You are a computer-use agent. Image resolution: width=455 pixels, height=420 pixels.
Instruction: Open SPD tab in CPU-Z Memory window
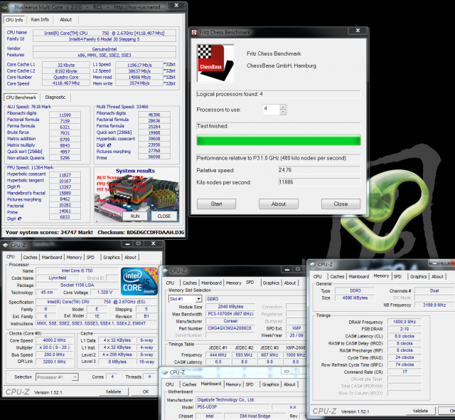click(x=397, y=276)
